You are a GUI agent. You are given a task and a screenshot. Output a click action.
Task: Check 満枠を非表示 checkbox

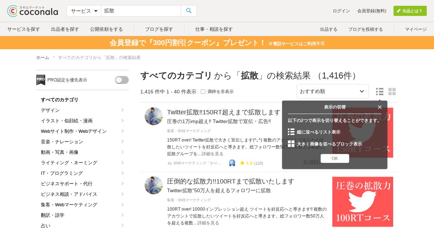tap(203, 92)
